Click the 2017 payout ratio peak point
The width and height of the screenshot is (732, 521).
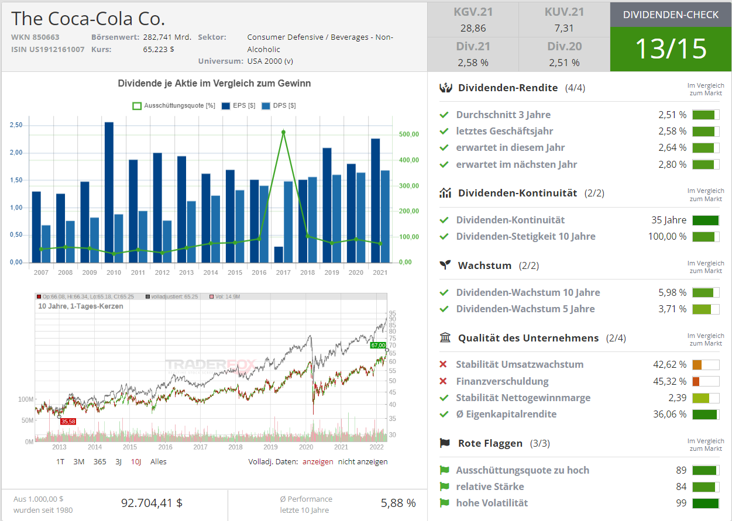tap(283, 132)
